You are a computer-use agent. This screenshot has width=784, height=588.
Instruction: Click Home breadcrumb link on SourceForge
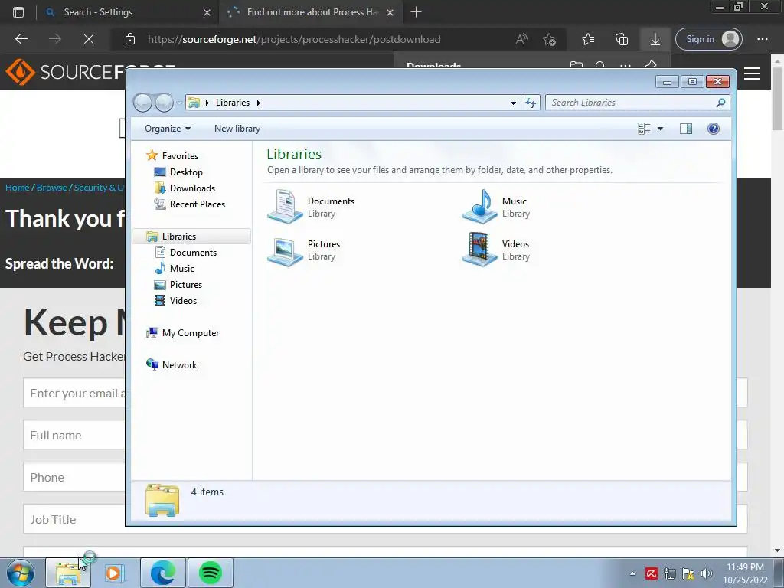tap(18, 188)
